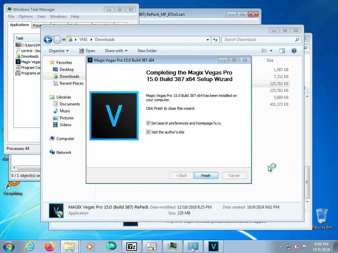
Task: Open the Organize dropdown menu
Action: pyautogui.click(x=59, y=51)
